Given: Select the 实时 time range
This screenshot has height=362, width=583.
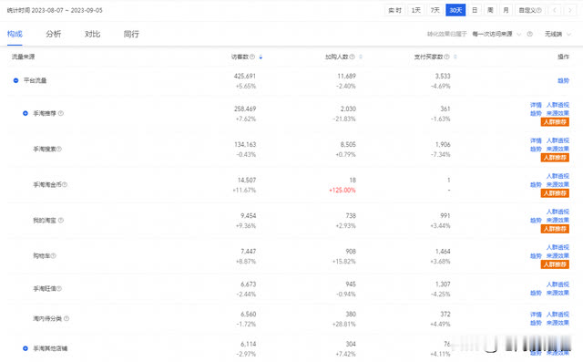Looking at the screenshot, I should (x=394, y=10).
